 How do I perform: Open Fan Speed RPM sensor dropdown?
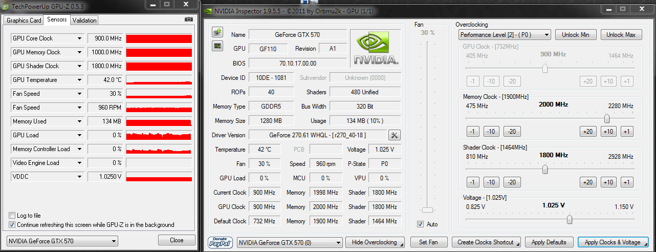[x=79, y=108]
